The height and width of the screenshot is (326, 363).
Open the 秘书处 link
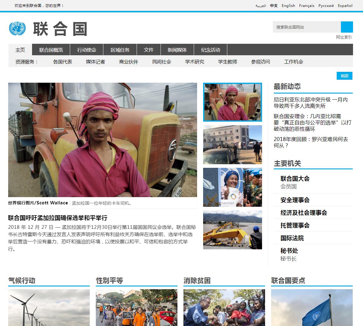click(x=289, y=251)
